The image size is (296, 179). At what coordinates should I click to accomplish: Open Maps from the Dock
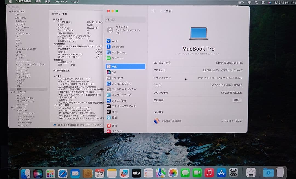point(161,173)
